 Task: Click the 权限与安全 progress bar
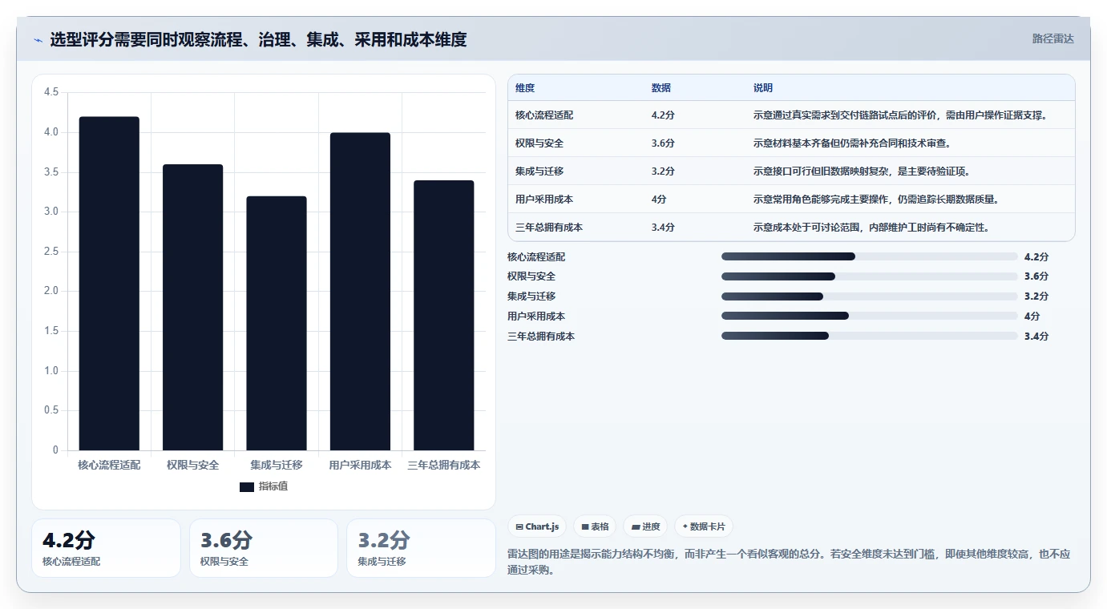tap(870, 276)
